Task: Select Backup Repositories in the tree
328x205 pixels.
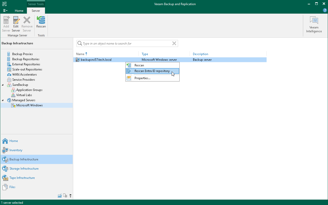Action: pos(26,59)
